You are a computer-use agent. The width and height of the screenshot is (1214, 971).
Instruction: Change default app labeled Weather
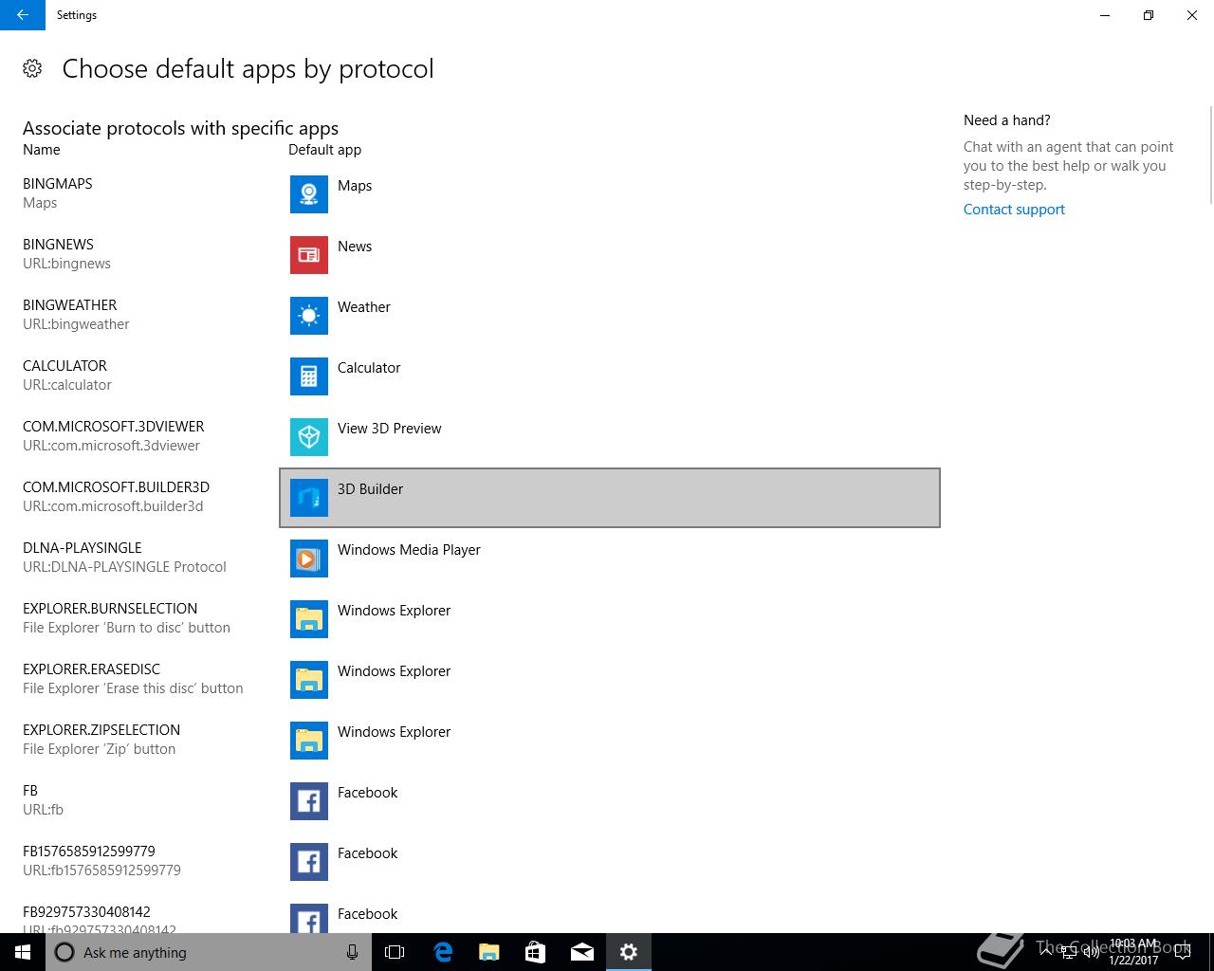click(x=610, y=316)
